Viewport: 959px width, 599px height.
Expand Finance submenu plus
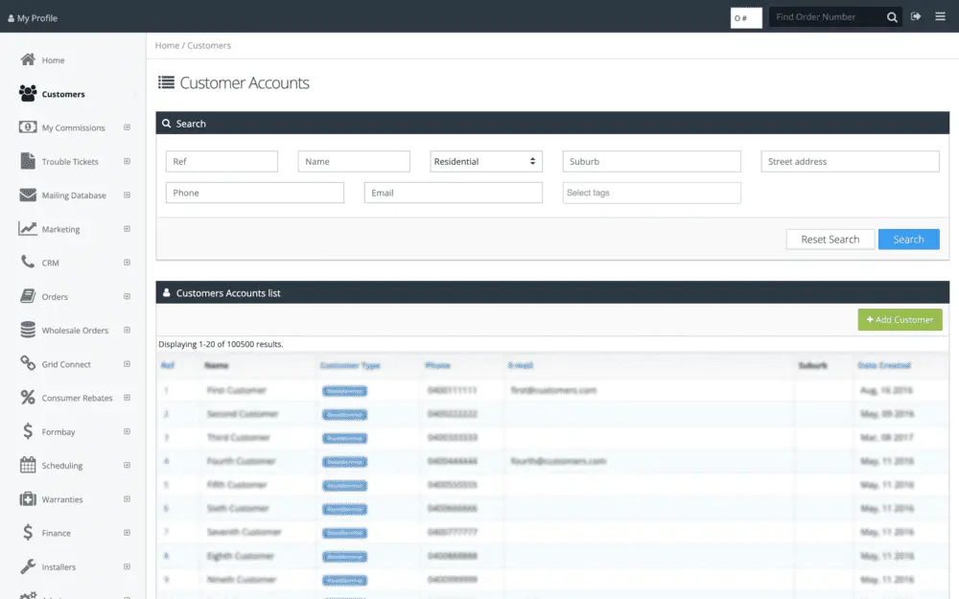tap(127, 532)
